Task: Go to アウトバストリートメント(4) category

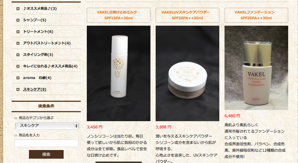Action: pos(47,43)
